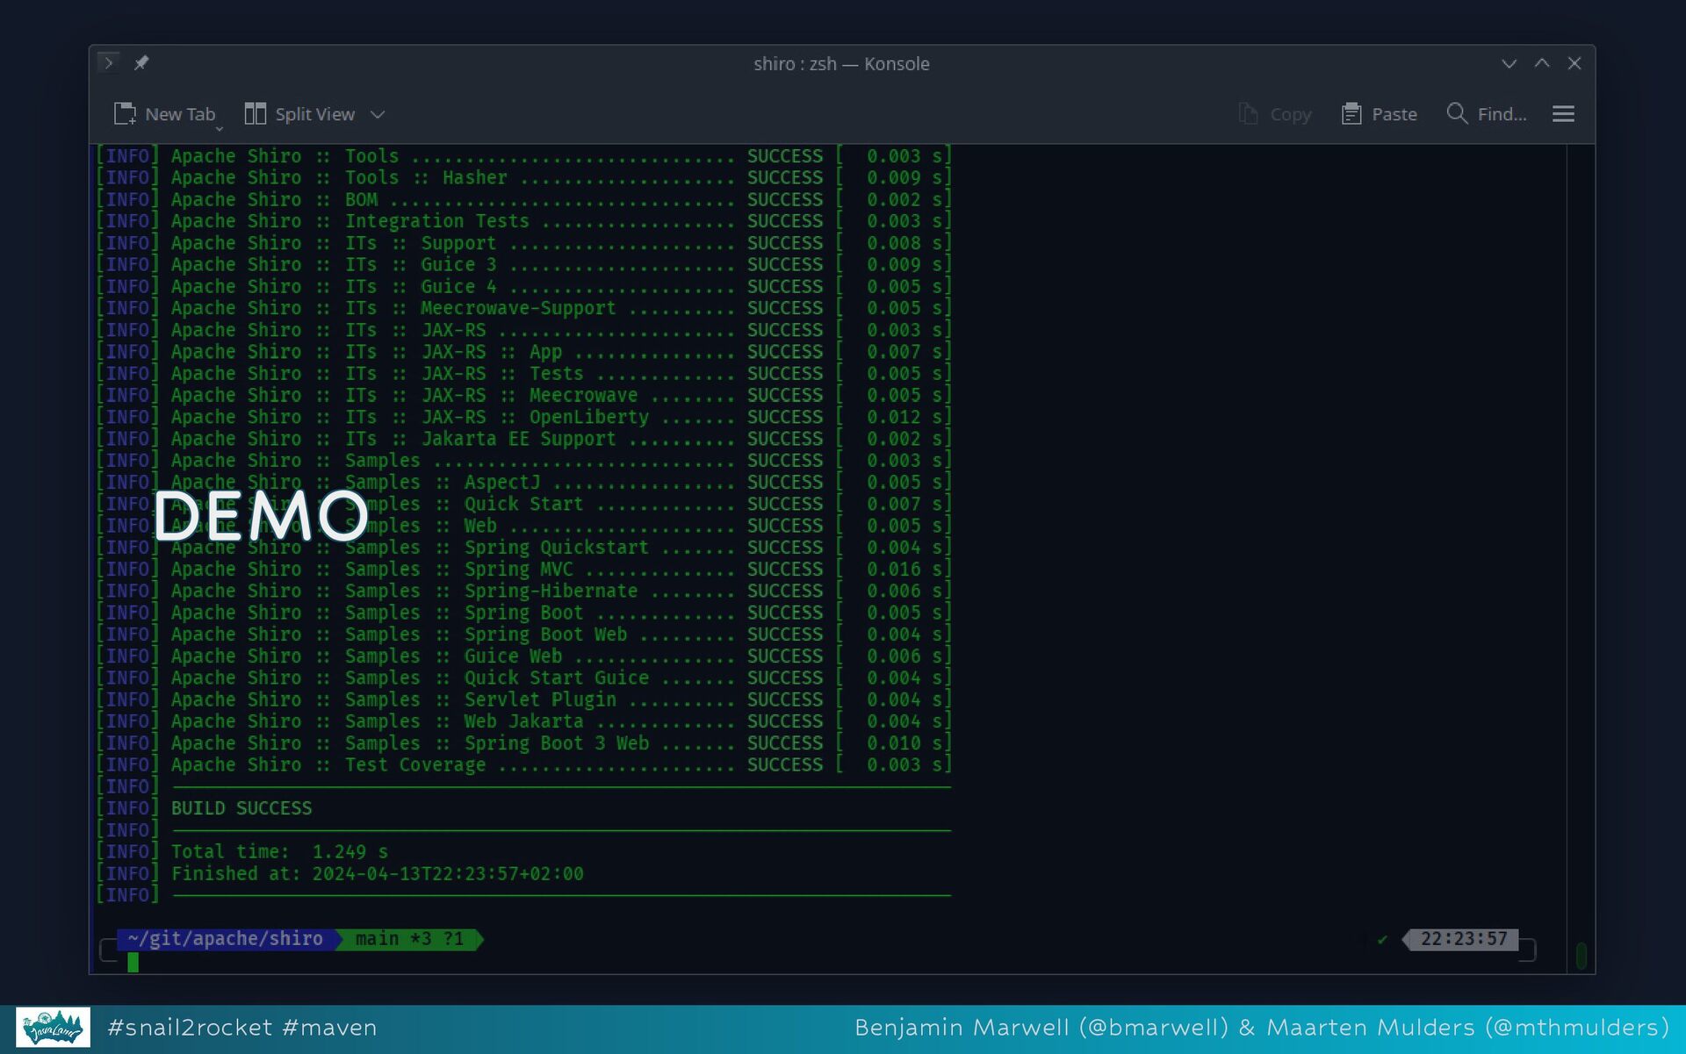Click the New Tab document icon
1686x1054 pixels.
pyautogui.click(x=125, y=114)
